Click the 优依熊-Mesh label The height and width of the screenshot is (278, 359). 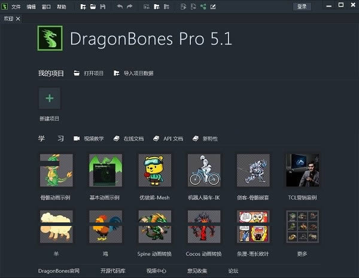pos(154,198)
